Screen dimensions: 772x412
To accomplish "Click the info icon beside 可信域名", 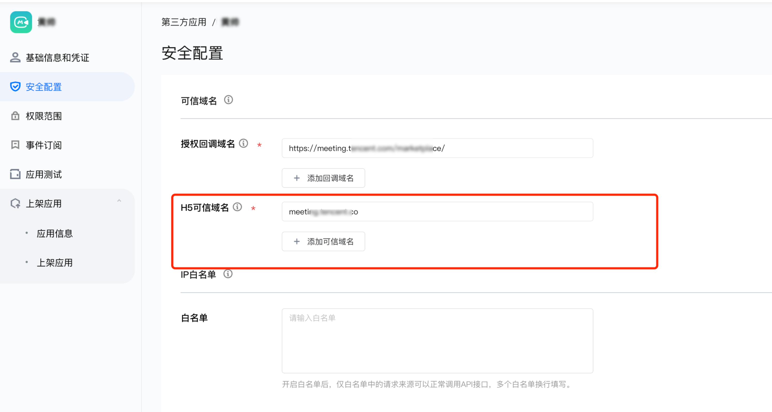I will (228, 100).
